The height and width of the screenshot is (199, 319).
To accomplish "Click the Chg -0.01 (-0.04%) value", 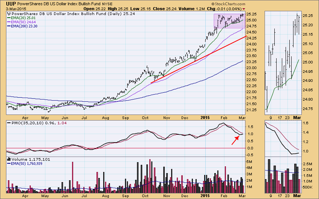I will tap(224, 9).
